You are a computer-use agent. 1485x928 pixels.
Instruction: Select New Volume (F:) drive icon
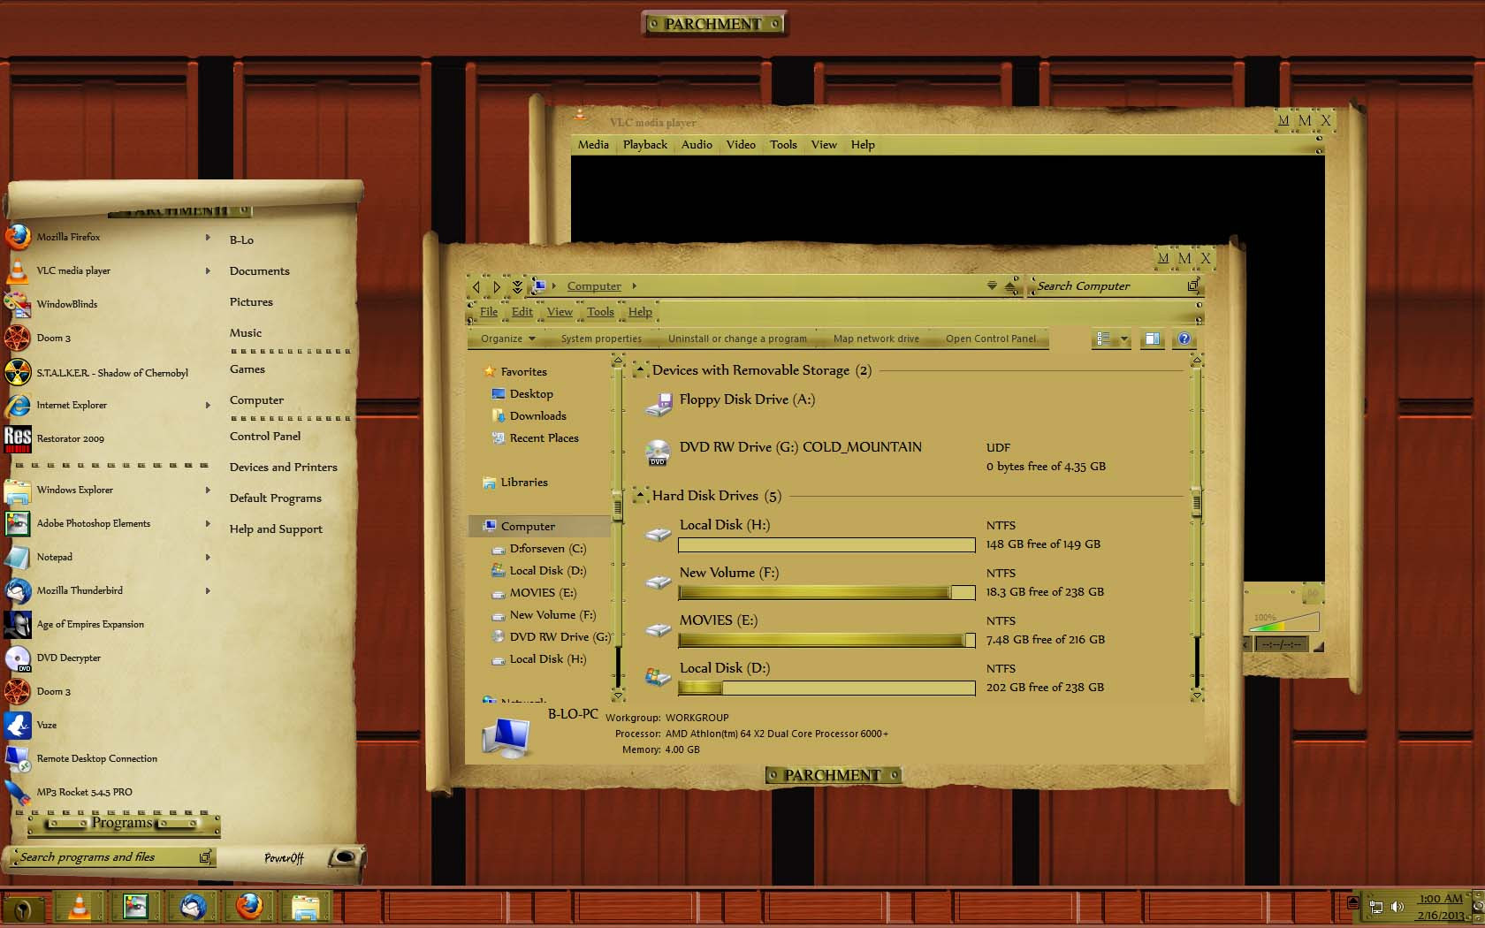(659, 582)
